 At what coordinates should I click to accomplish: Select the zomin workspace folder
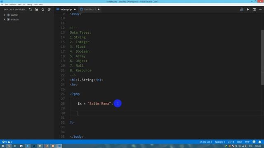click(x=14, y=15)
